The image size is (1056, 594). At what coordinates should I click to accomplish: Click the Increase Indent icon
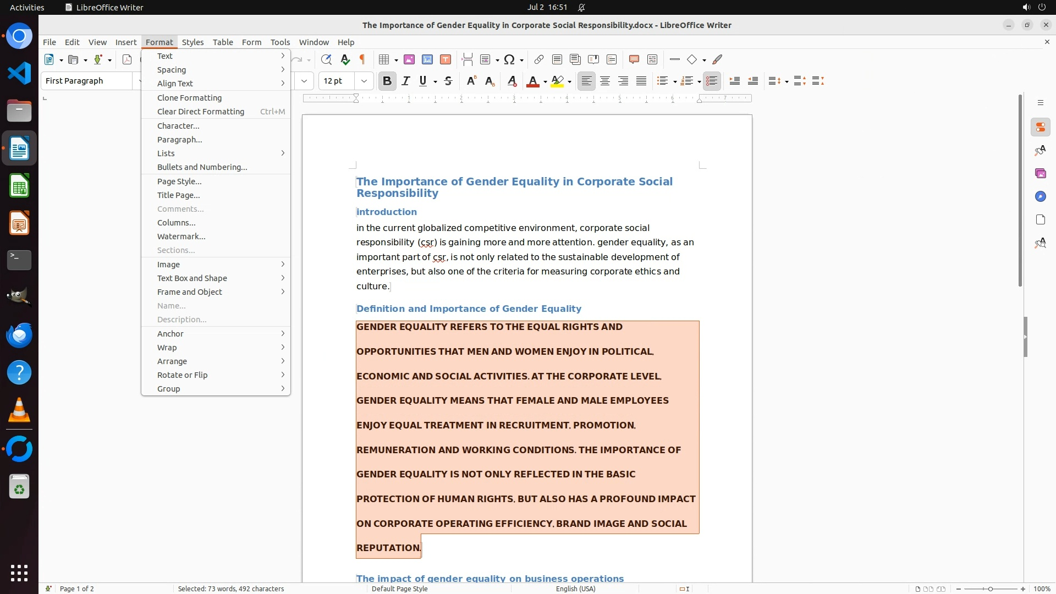pos(735,81)
